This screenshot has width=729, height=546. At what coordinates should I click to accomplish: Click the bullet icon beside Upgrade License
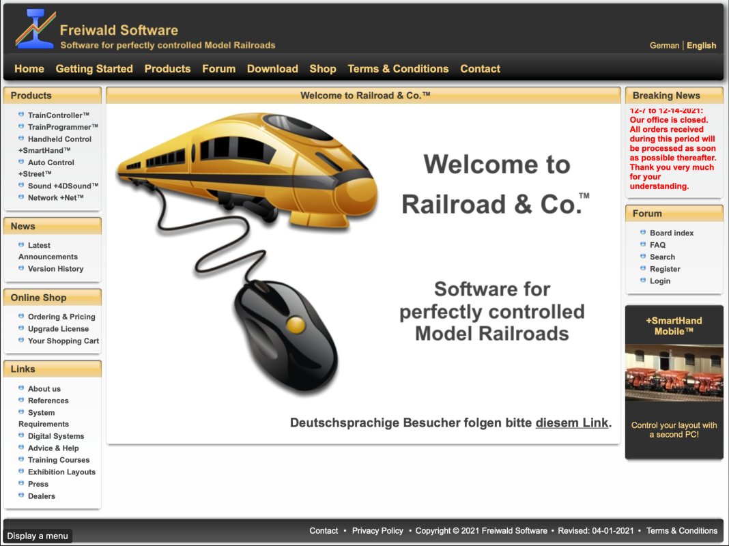[x=21, y=328]
